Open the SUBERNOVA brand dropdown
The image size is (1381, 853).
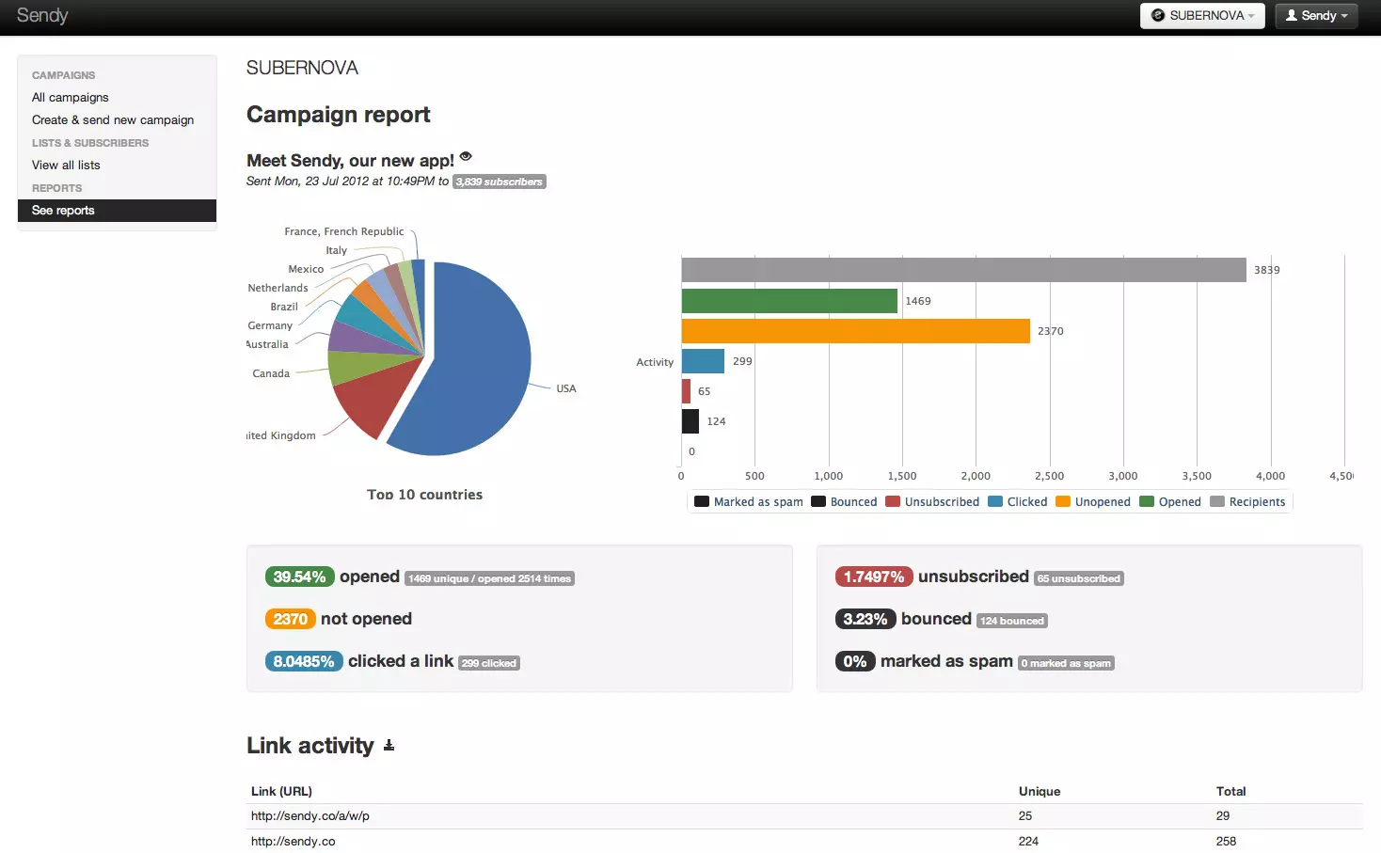(1202, 16)
